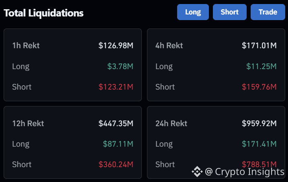Click the 1h Rekt total $126.98M
This screenshot has width=288, height=182.
click(116, 45)
